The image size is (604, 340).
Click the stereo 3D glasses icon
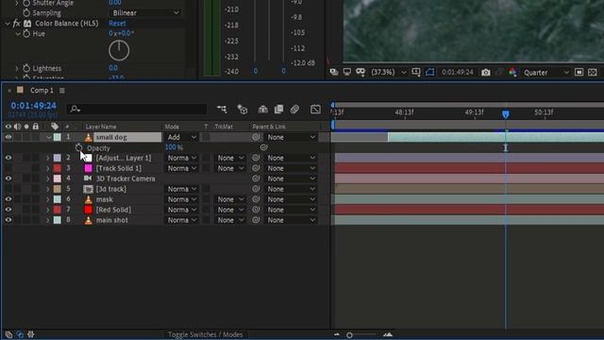point(361,72)
